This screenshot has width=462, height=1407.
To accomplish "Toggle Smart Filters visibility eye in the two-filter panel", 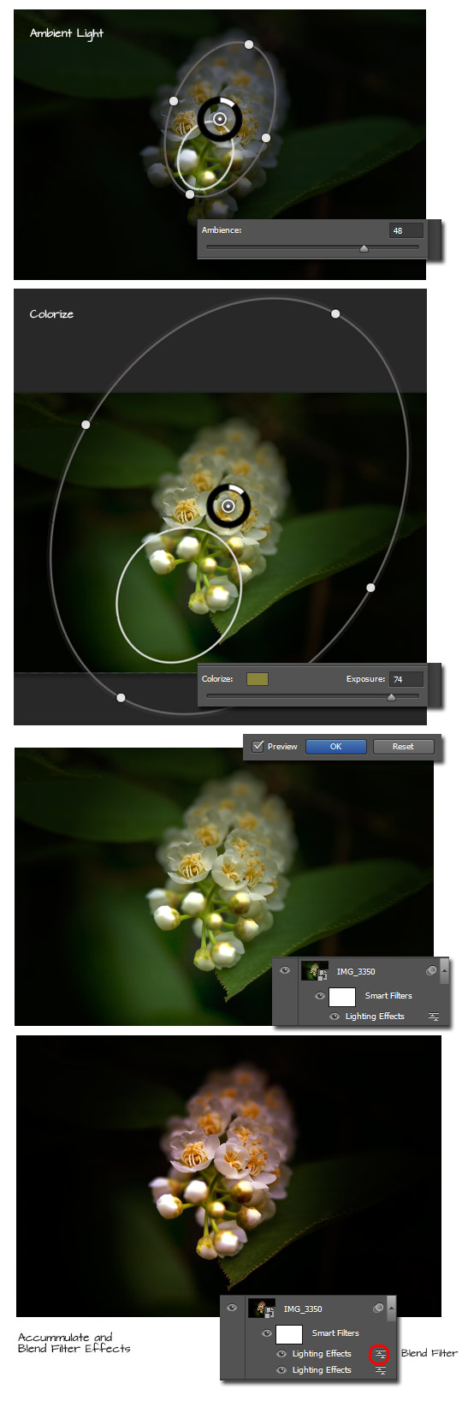I will pyautogui.click(x=267, y=1333).
